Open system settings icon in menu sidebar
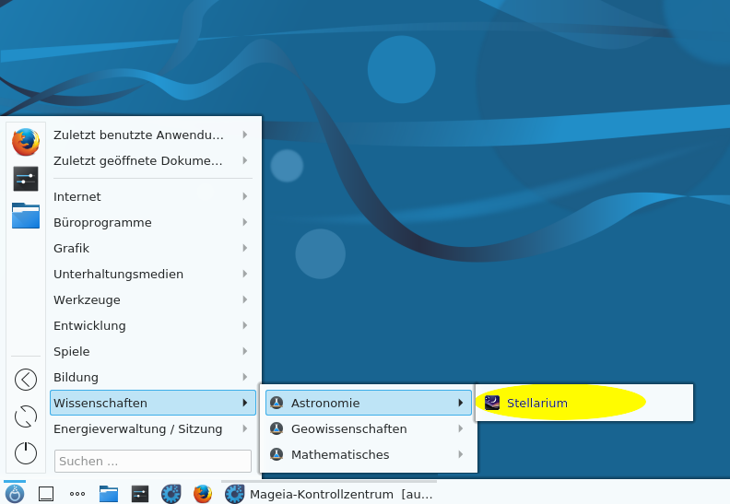 (x=26, y=179)
